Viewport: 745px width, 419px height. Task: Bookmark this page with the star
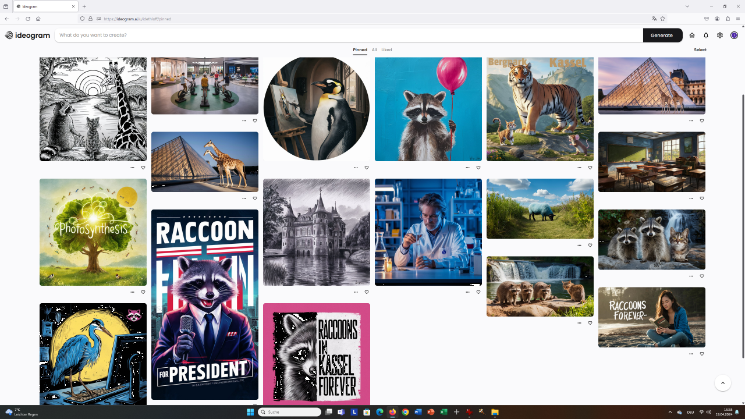[x=662, y=19]
